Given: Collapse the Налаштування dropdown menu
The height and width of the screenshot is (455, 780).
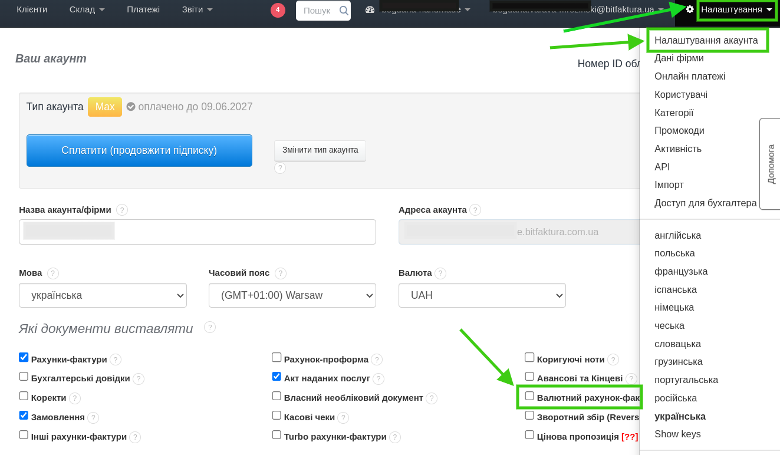Looking at the screenshot, I should 736,9.
